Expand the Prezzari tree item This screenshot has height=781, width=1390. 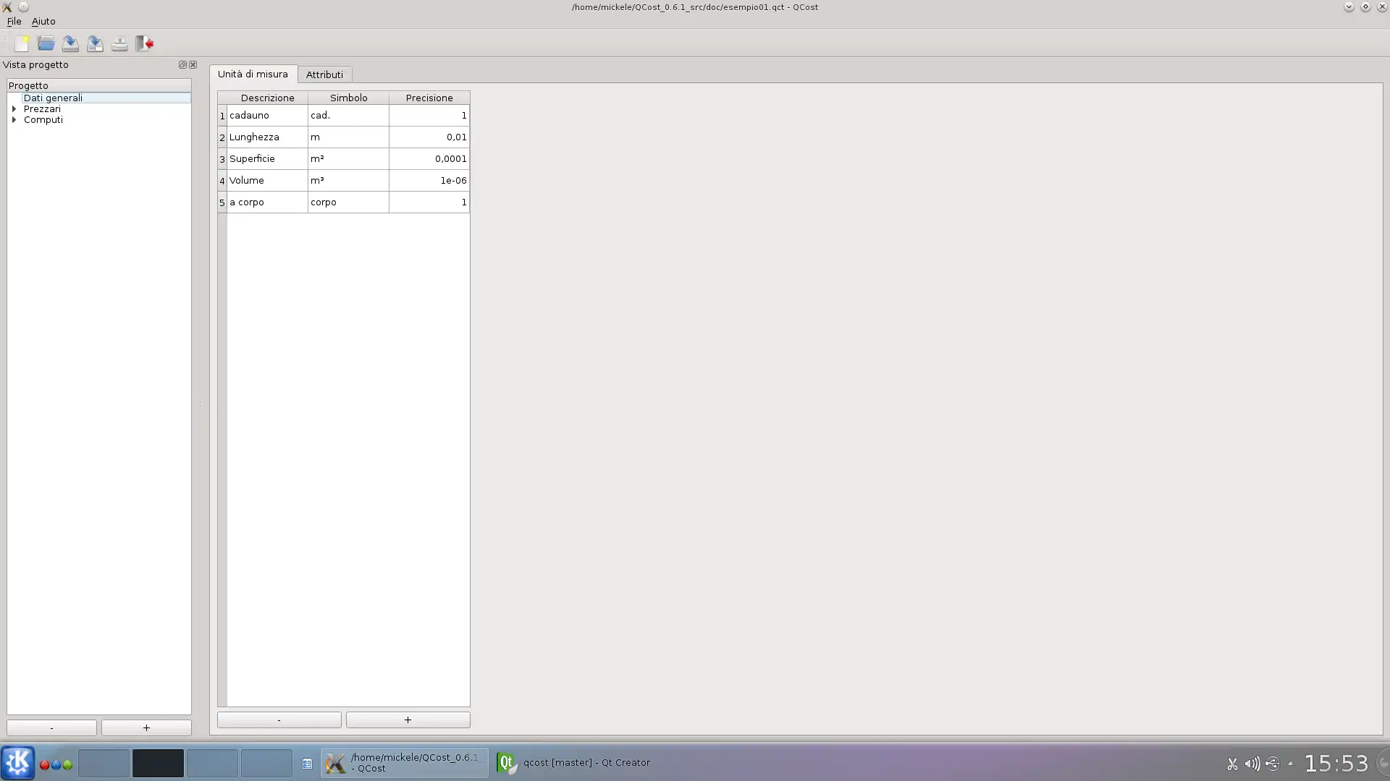pos(13,108)
